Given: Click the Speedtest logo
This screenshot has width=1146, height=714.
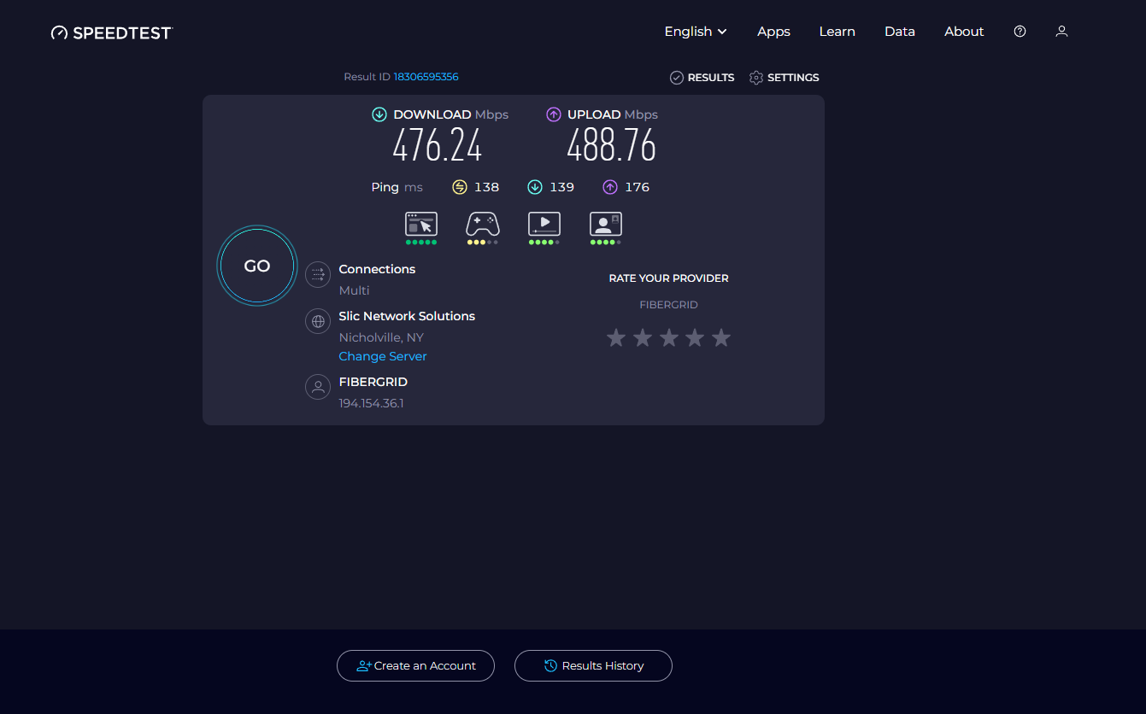Looking at the screenshot, I should pyautogui.click(x=111, y=31).
